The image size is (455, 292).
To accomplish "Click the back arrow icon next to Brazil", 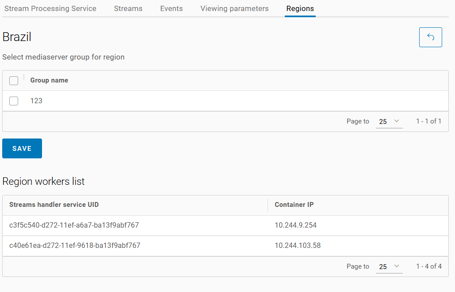I will click(x=430, y=37).
